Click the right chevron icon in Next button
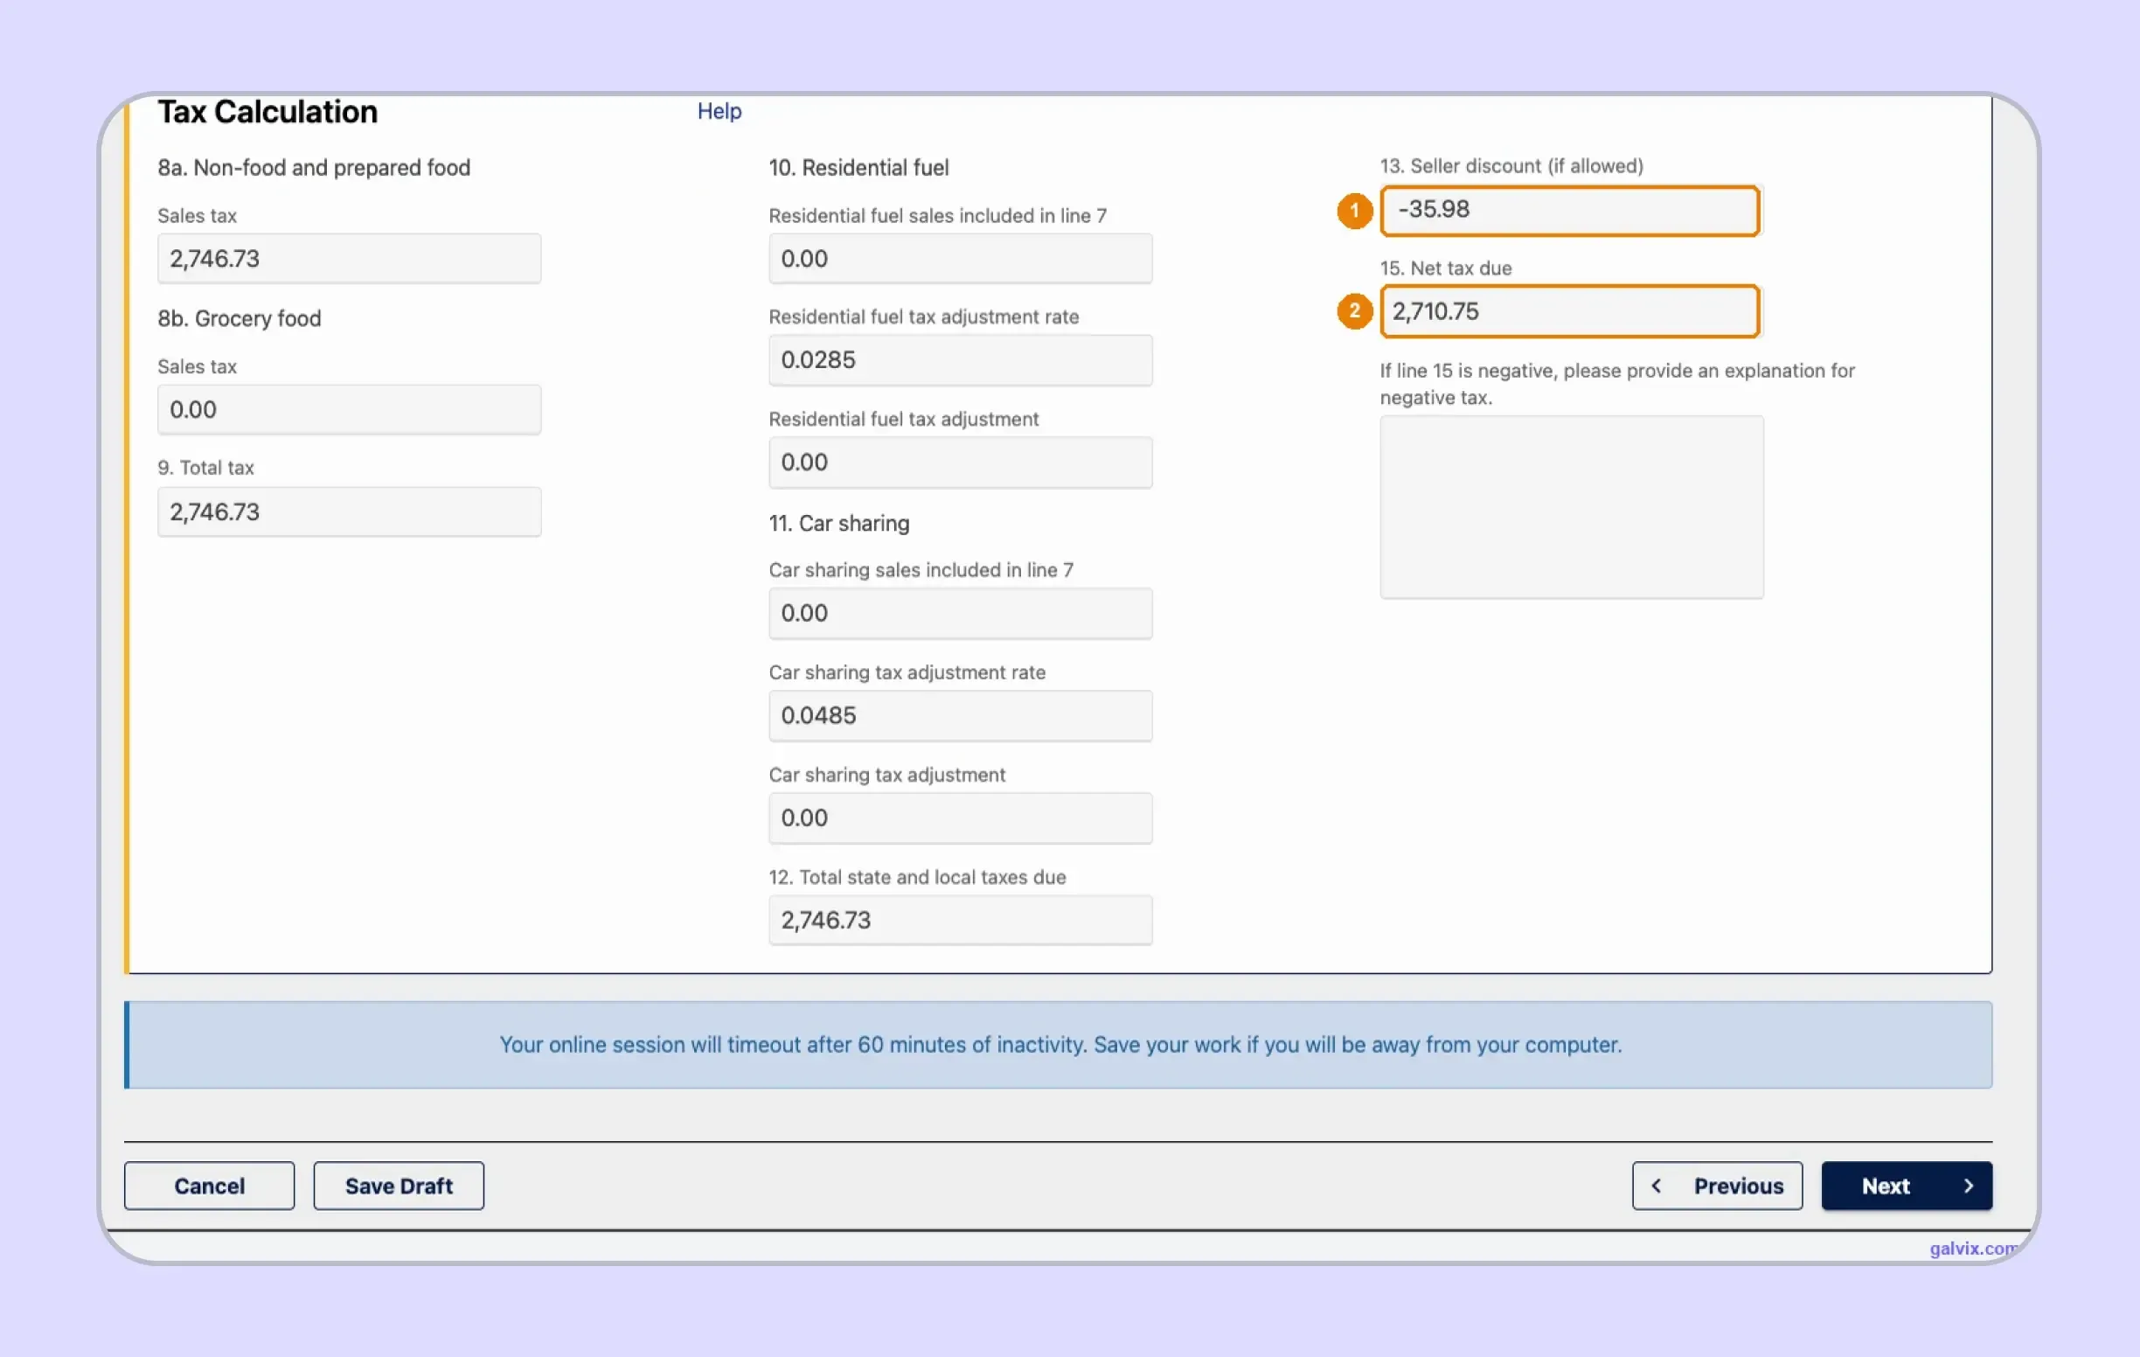The height and width of the screenshot is (1357, 2140). tap(1968, 1186)
